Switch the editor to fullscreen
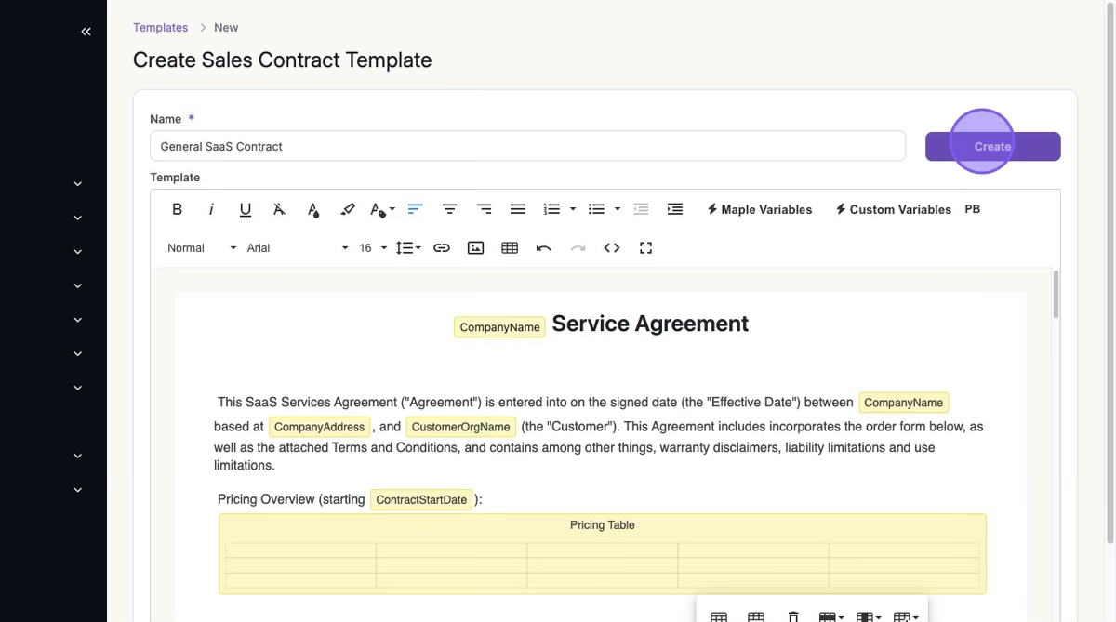The height and width of the screenshot is (622, 1116). pos(645,248)
